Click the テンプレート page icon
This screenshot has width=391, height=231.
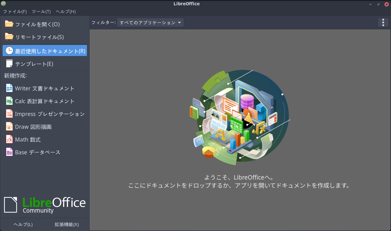tap(9, 64)
